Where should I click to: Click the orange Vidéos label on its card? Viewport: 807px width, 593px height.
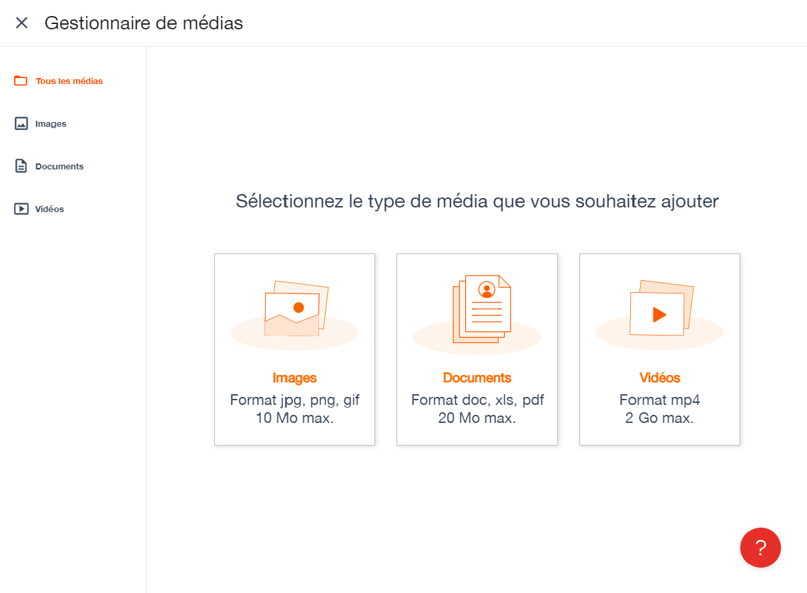659,378
